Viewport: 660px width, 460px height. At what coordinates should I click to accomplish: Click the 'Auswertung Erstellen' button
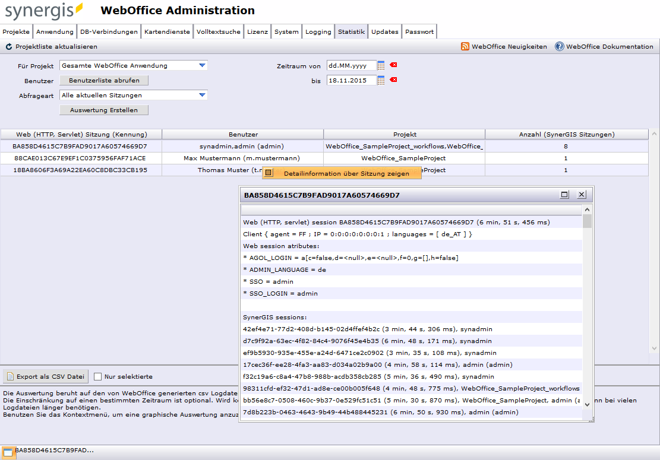[x=103, y=110]
